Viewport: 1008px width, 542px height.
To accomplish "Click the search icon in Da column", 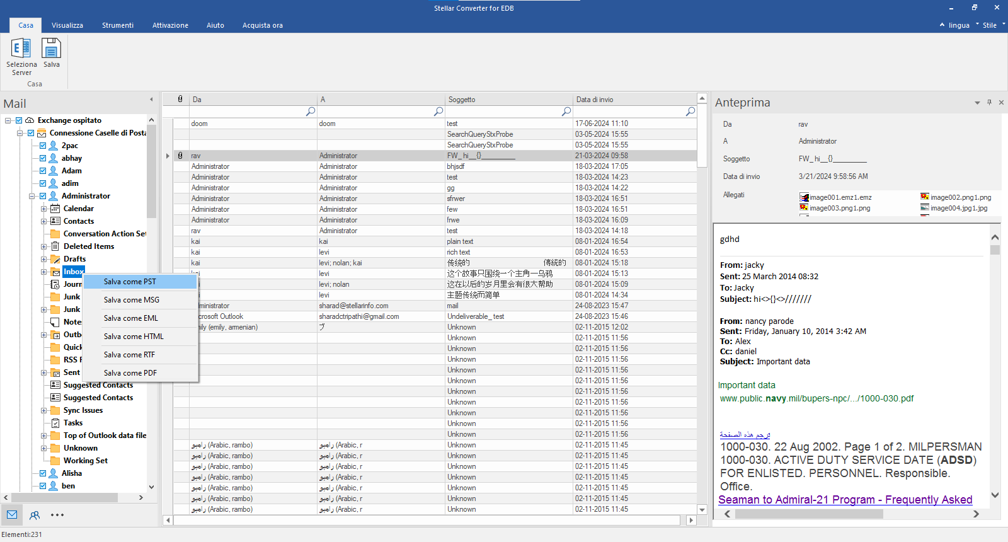I will coord(311,112).
